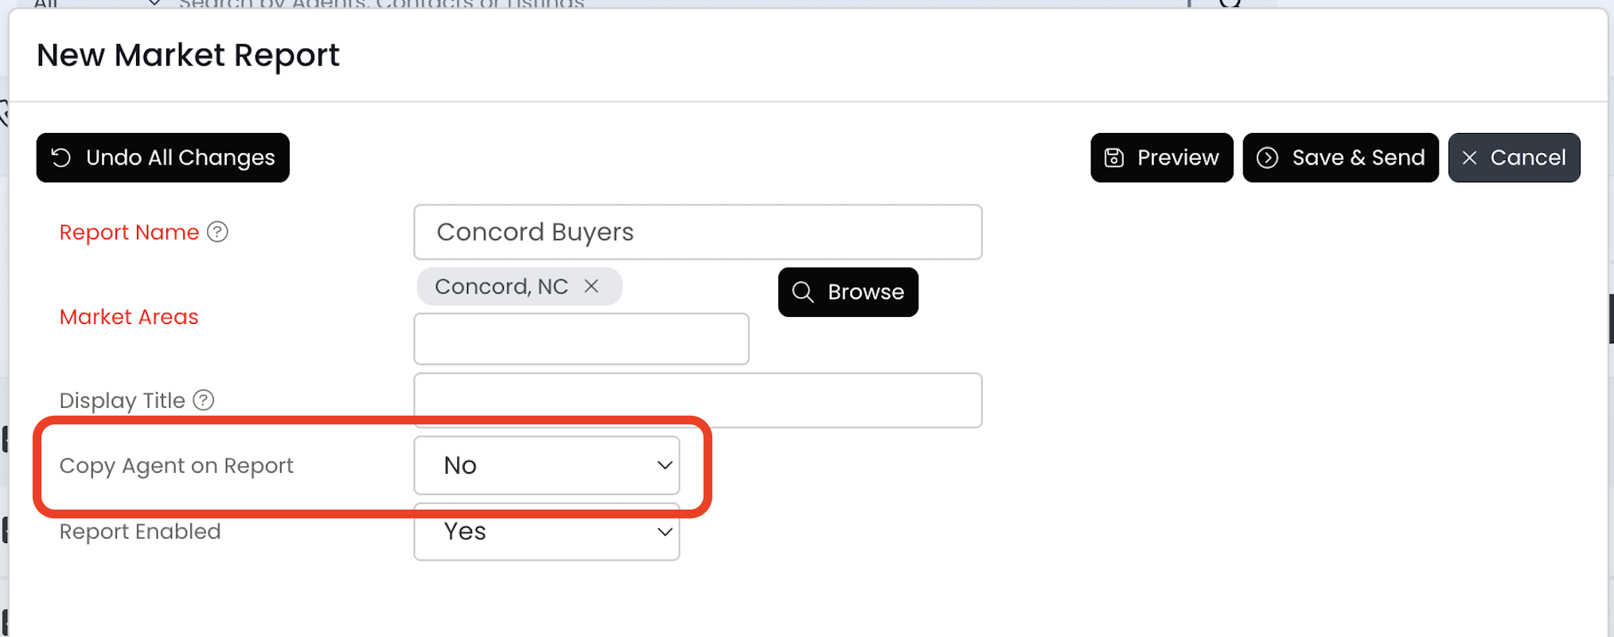Click the Report Name help icon
Image resolution: width=1614 pixels, height=637 pixels.
tap(217, 232)
